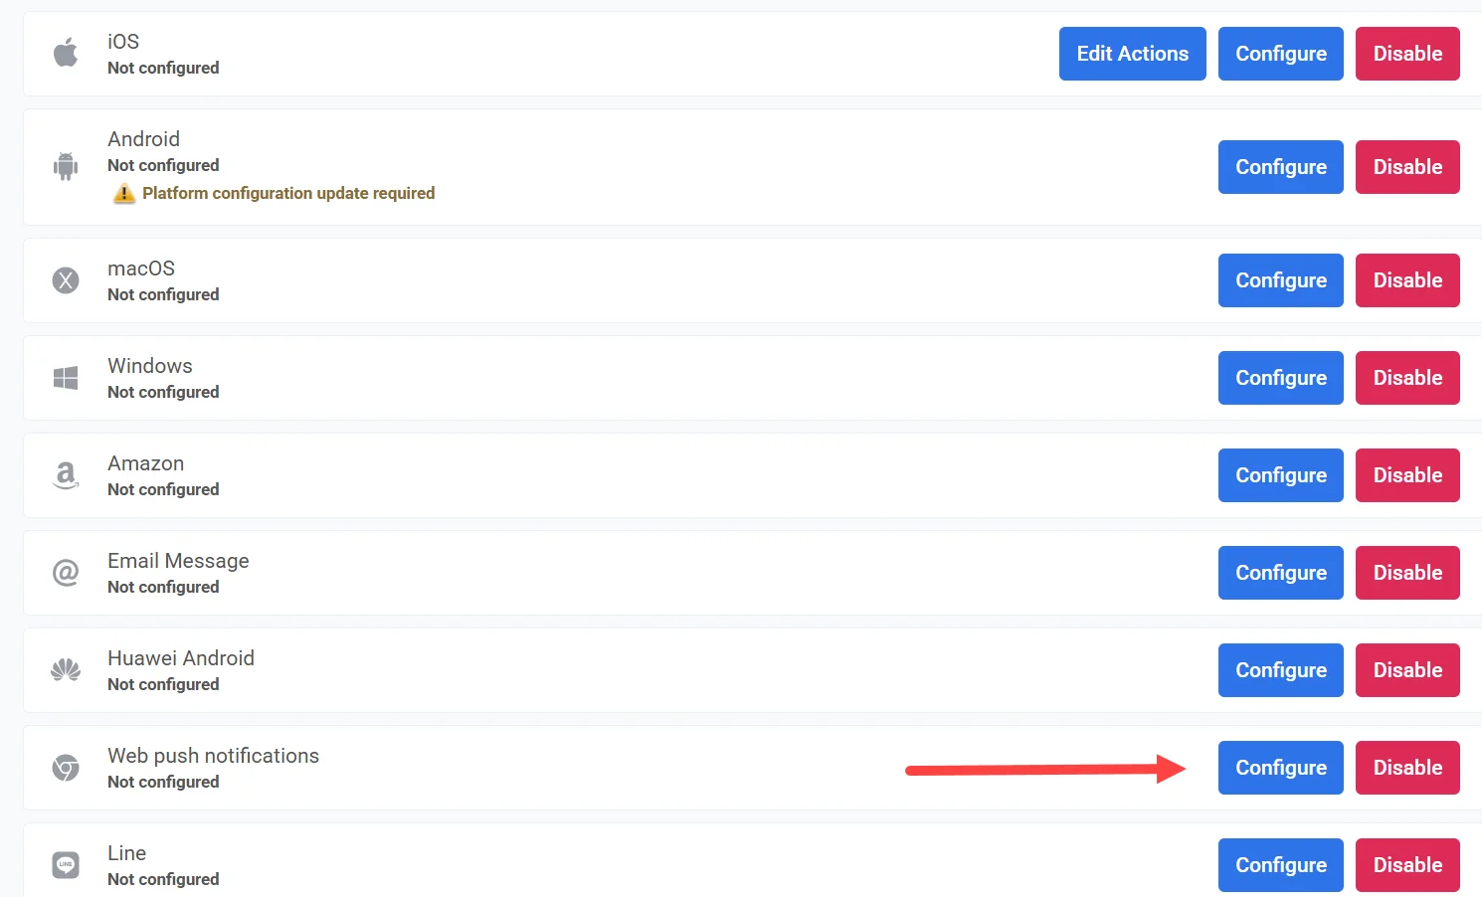Click the Apple iOS platform icon
This screenshot has width=1482, height=897.
click(x=66, y=54)
